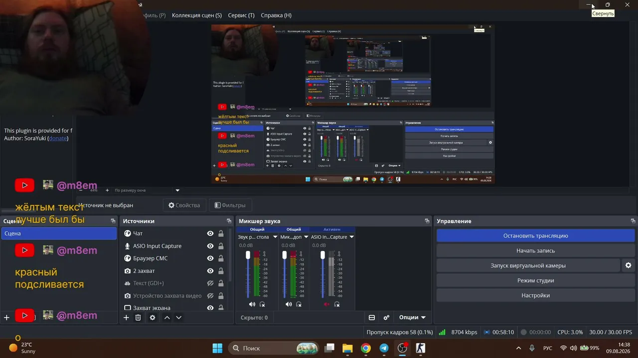
Task: Adjust the ASIO Input Capture volume slider
Action: tap(322, 255)
